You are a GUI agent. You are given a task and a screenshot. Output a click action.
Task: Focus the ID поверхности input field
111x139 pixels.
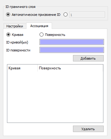[x=72, y=50]
